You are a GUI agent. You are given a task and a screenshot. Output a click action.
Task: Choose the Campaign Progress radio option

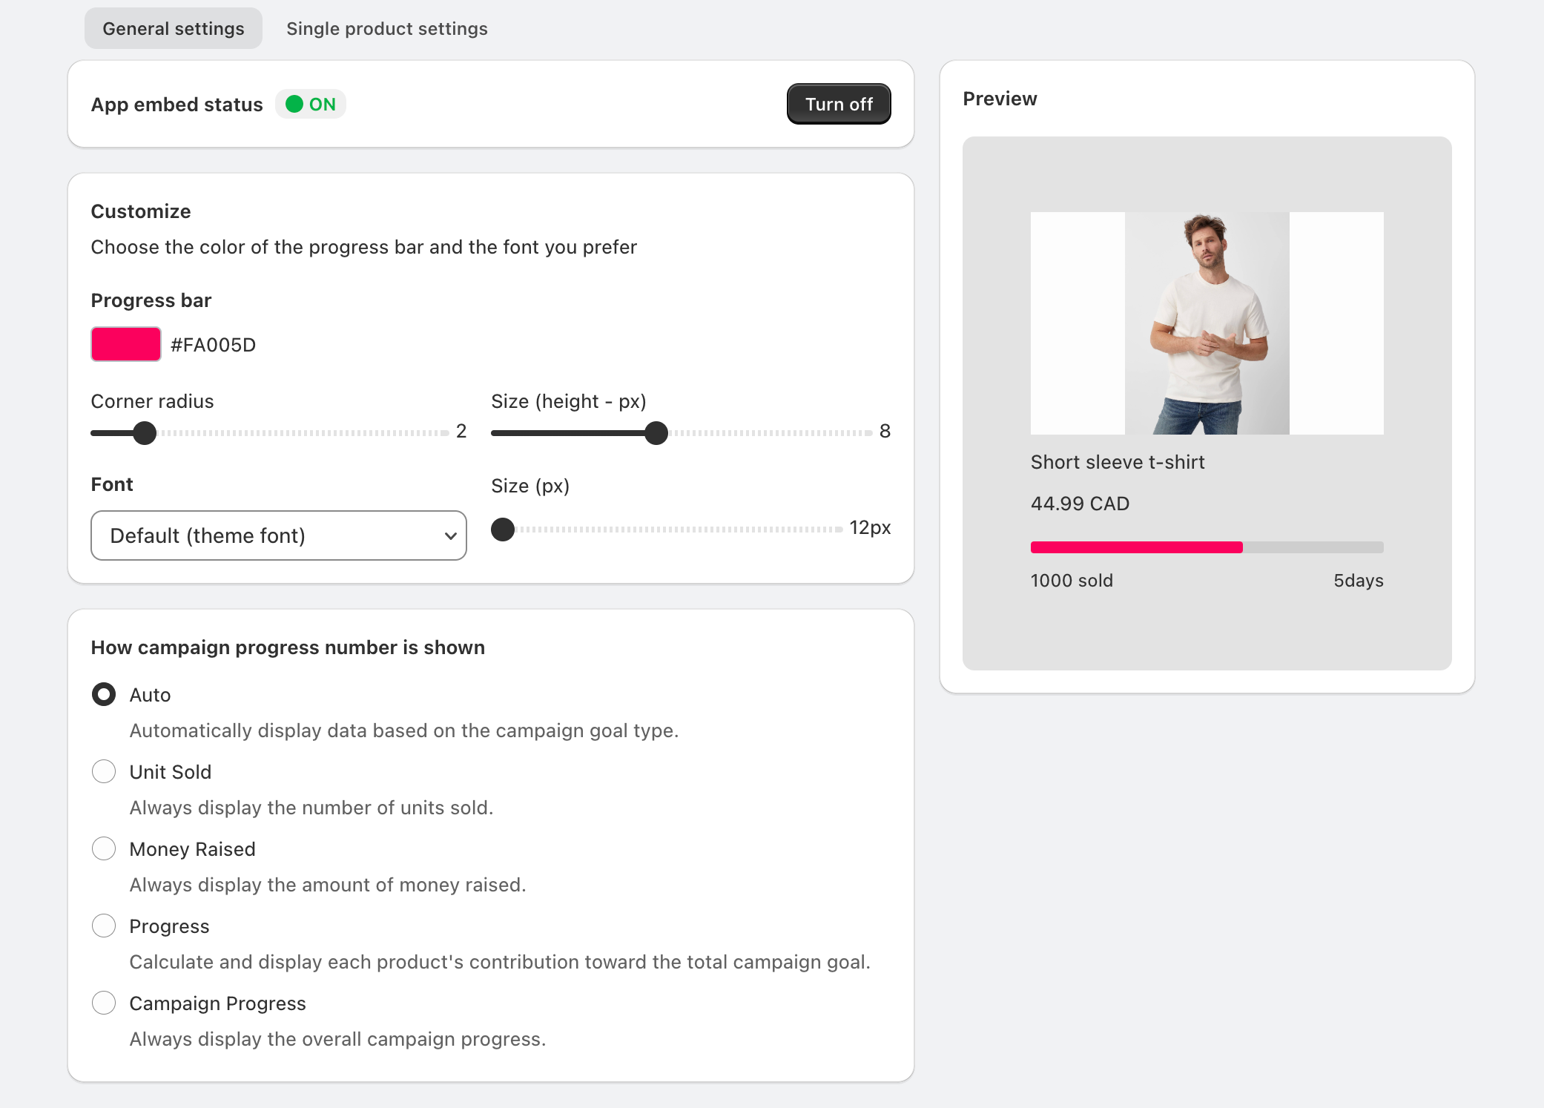click(x=104, y=1003)
